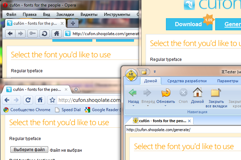The width and height of the screenshot is (241, 160).
Task: Select the cufón tab in Opera
Action: click(35, 23)
